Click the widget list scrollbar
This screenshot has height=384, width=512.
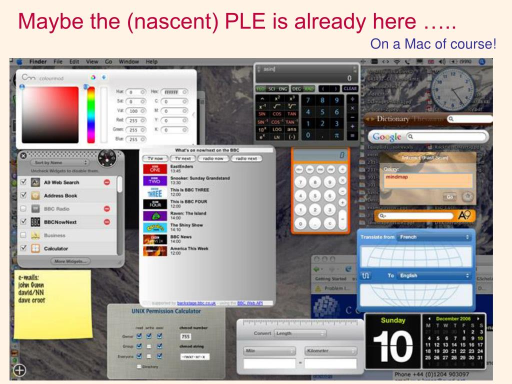(x=120, y=184)
